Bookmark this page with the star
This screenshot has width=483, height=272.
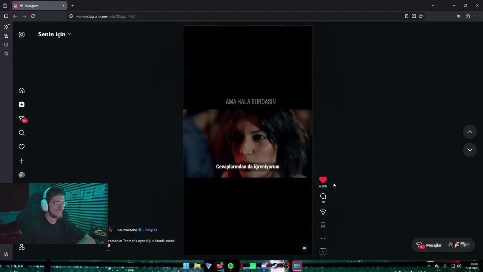421,16
